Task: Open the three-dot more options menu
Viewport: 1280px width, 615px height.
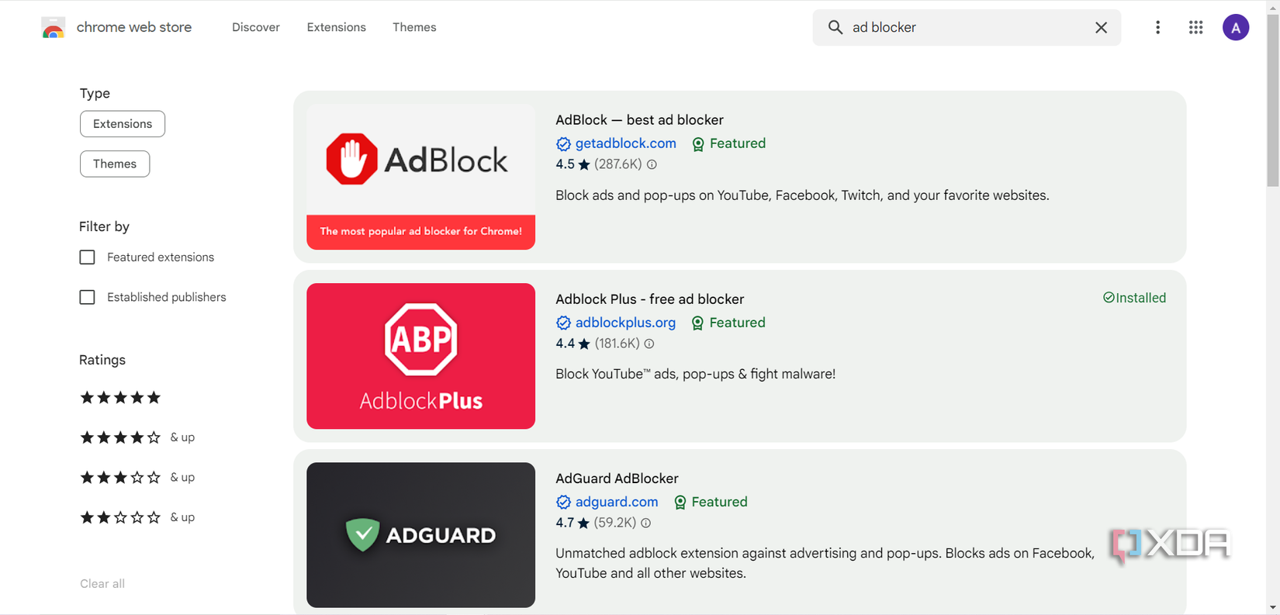Action: pyautogui.click(x=1157, y=28)
